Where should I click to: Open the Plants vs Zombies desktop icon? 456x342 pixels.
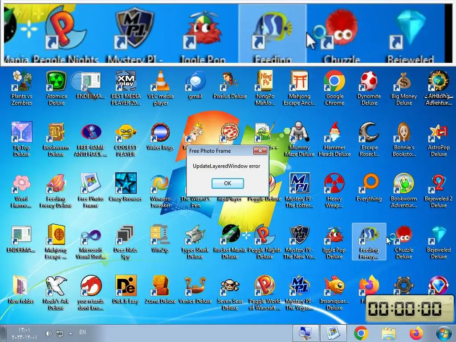[22, 88]
